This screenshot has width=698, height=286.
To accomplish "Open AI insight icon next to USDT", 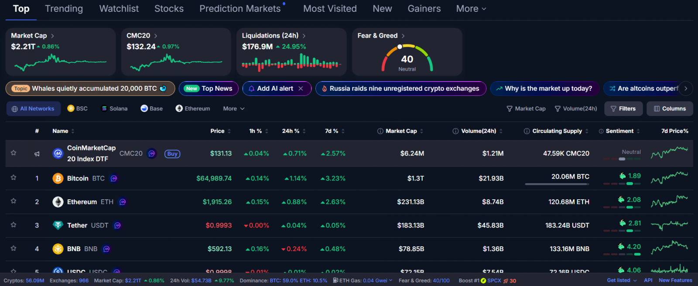I will tap(117, 225).
